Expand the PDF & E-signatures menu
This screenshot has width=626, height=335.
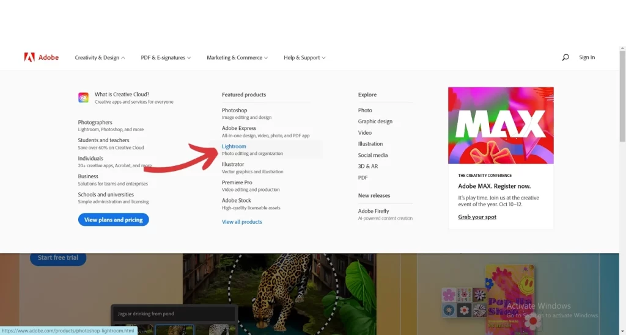coord(166,57)
